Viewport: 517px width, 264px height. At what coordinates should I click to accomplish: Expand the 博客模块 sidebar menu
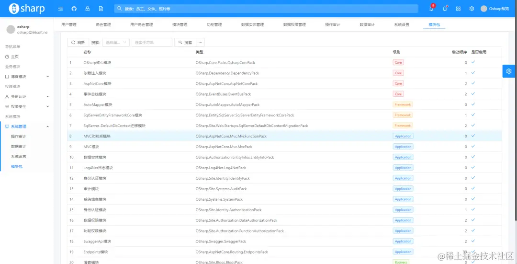pyautogui.click(x=26, y=77)
